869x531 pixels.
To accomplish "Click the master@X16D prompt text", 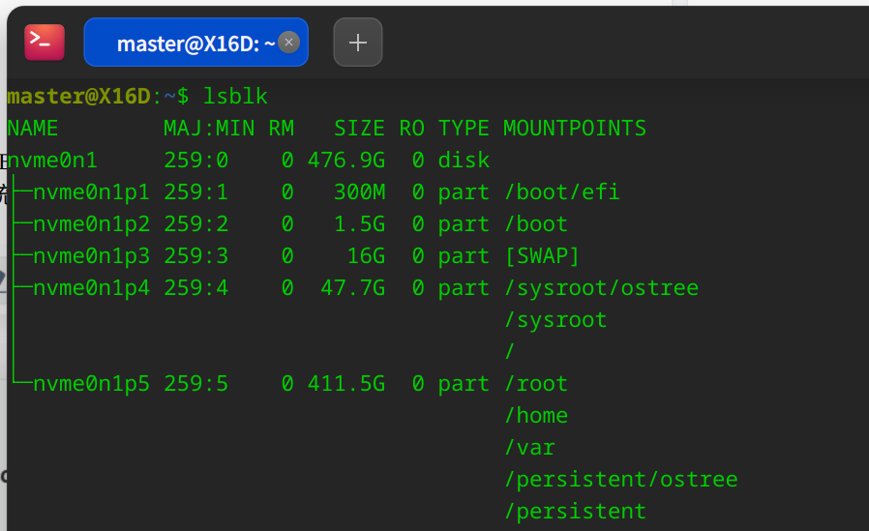I will click(x=78, y=97).
